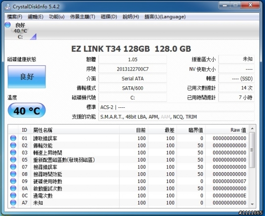The image size is (265, 216).
Task: Click the transfer mode field SATA/600
Action: [132, 88]
